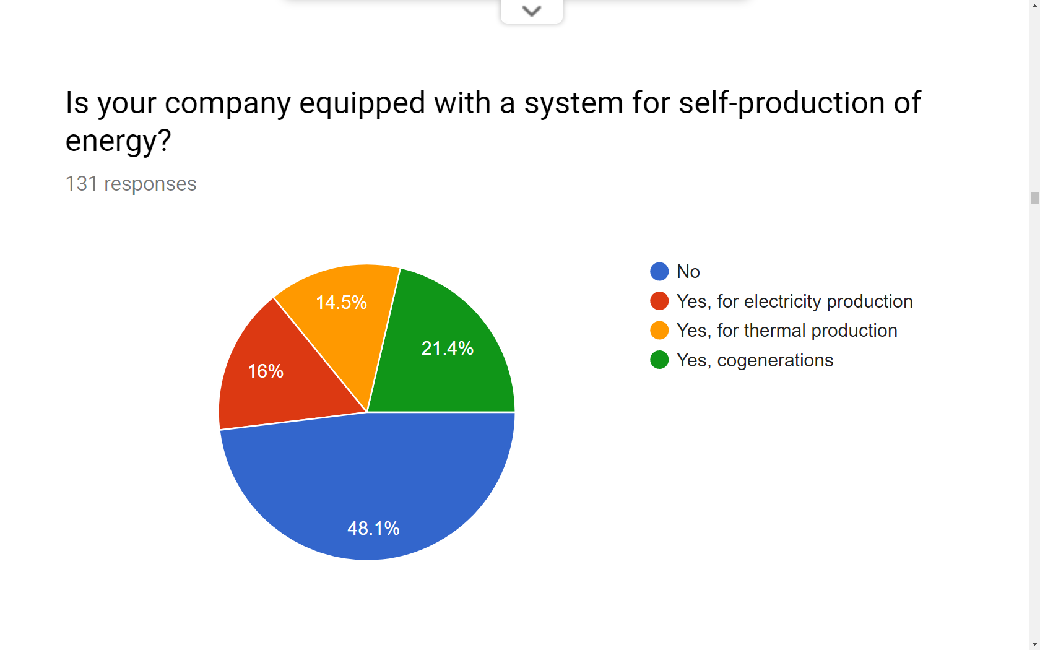Select the "No" legend label
The image size is (1040, 650).
click(688, 271)
